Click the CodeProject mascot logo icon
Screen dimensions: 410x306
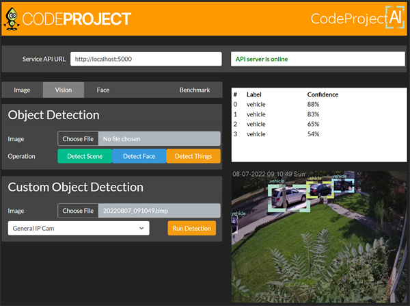pos(11,19)
